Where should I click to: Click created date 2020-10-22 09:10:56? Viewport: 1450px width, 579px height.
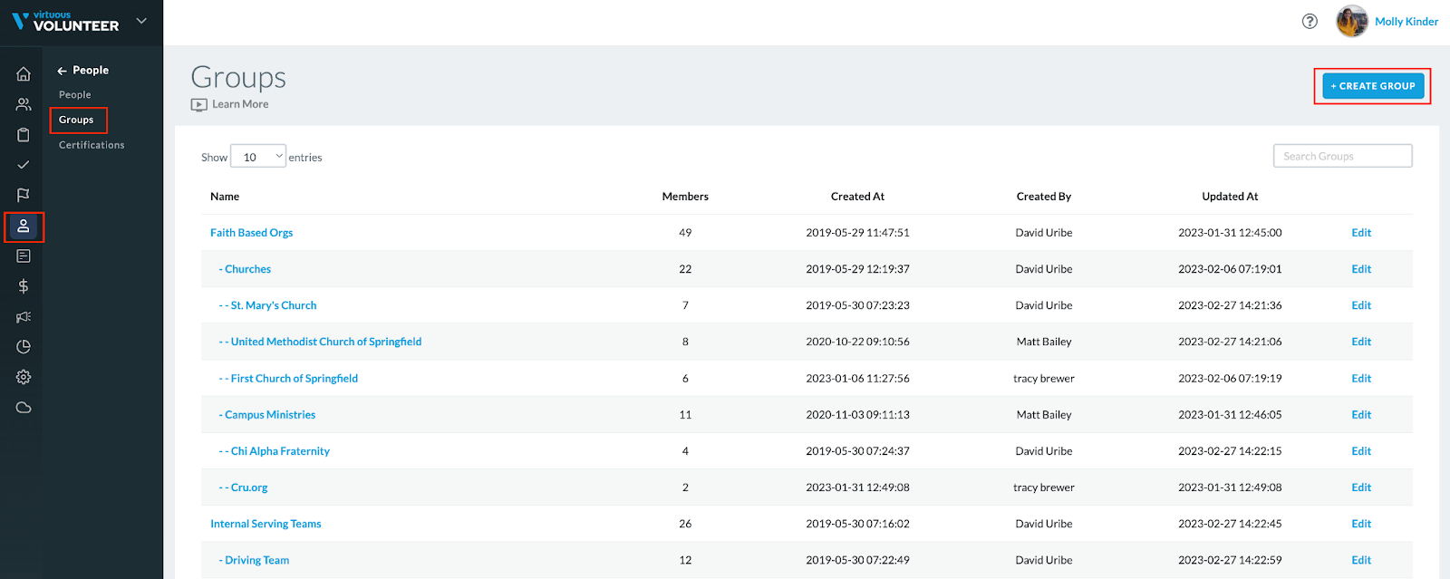tap(857, 342)
